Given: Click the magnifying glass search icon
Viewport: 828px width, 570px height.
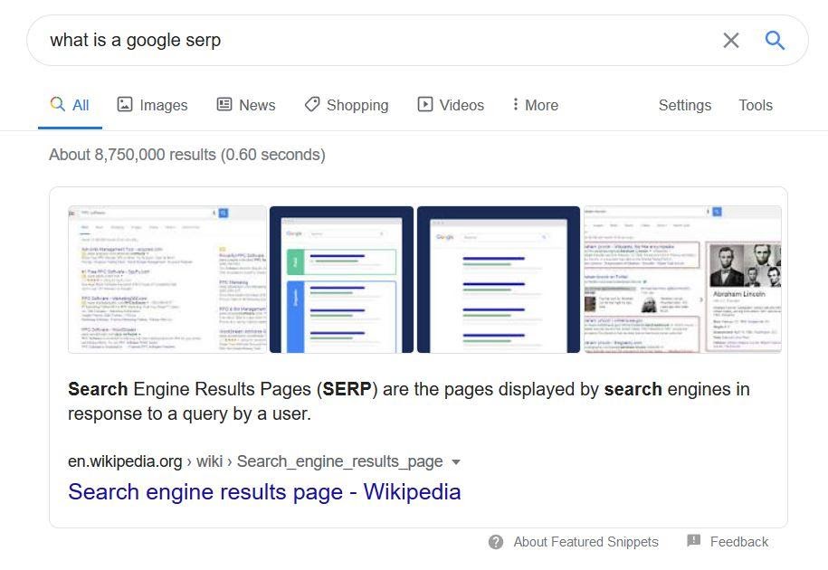Looking at the screenshot, I should tap(774, 40).
